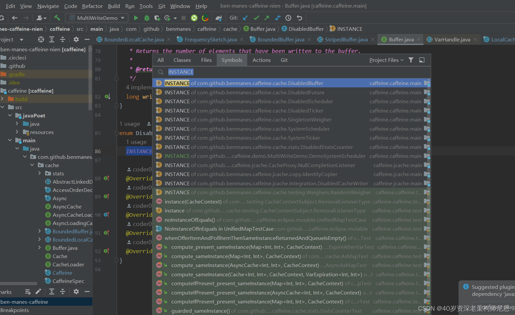515x315 pixels.
Task: Open the Project view selector dropdown
Action: click(22, 40)
